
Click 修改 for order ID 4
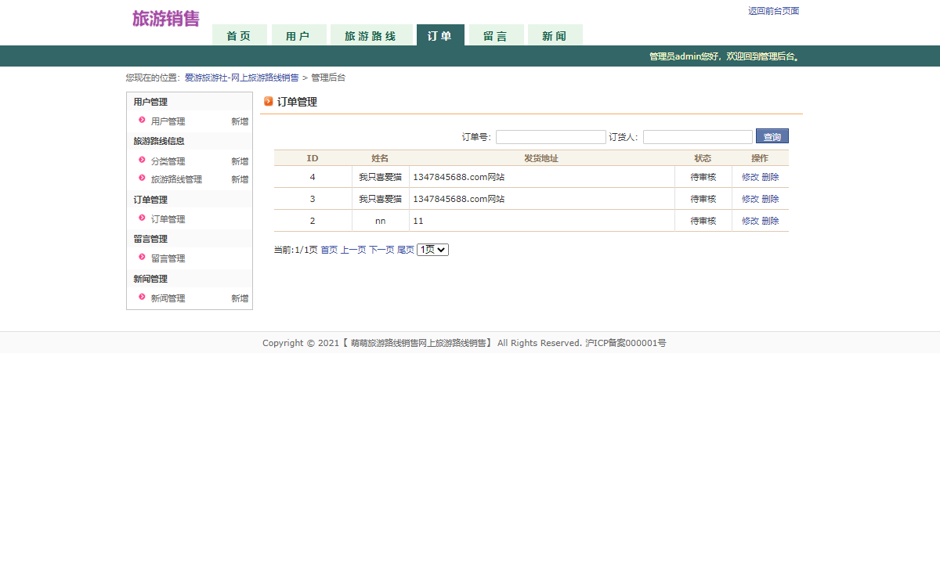click(750, 177)
